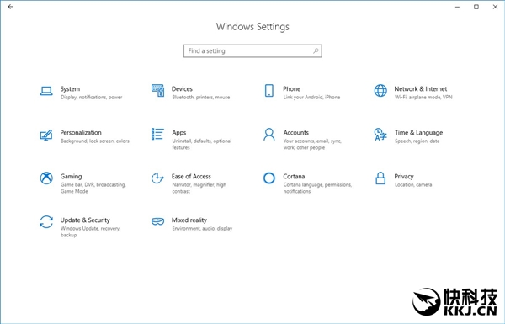Click the Update & Security refresh icon
Screen dimensions: 505x324
pos(46,222)
